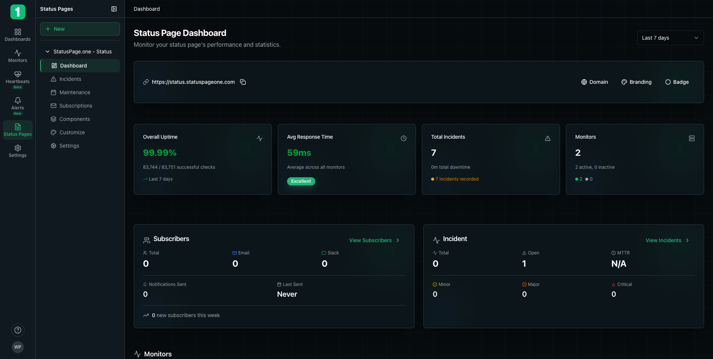Open the Dashboards icon in sidebar

click(17, 34)
